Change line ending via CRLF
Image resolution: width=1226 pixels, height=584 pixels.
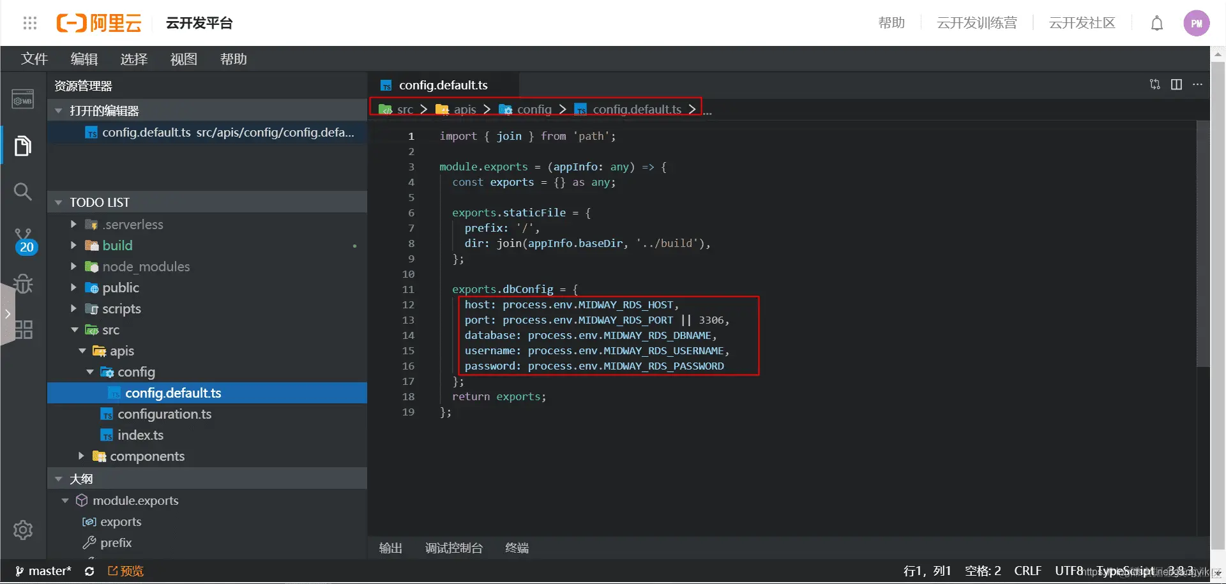click(x=1028, y=571)
